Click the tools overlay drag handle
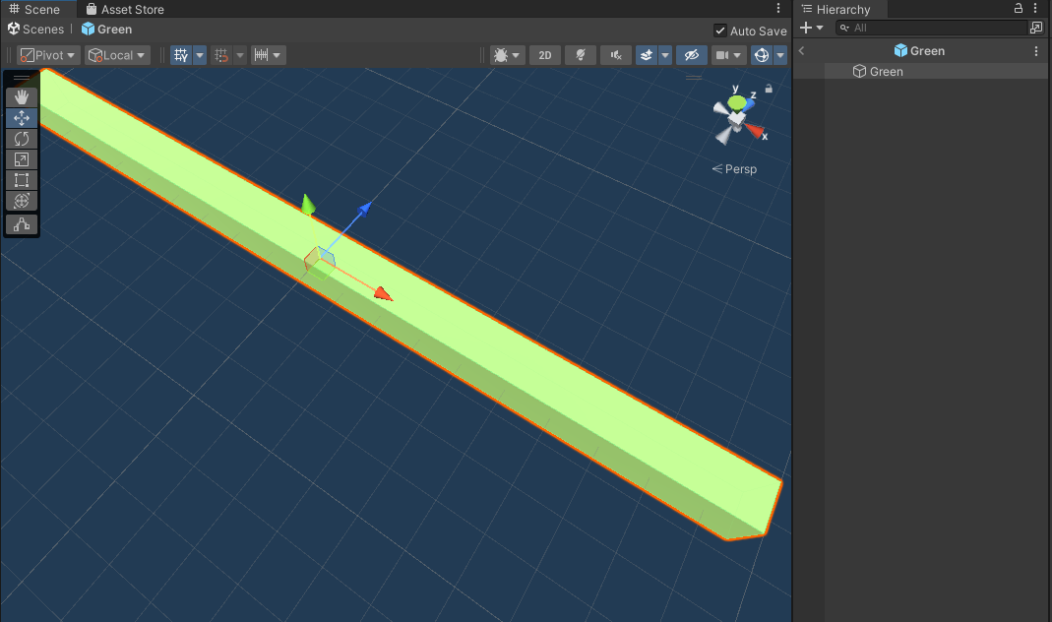 22,78
